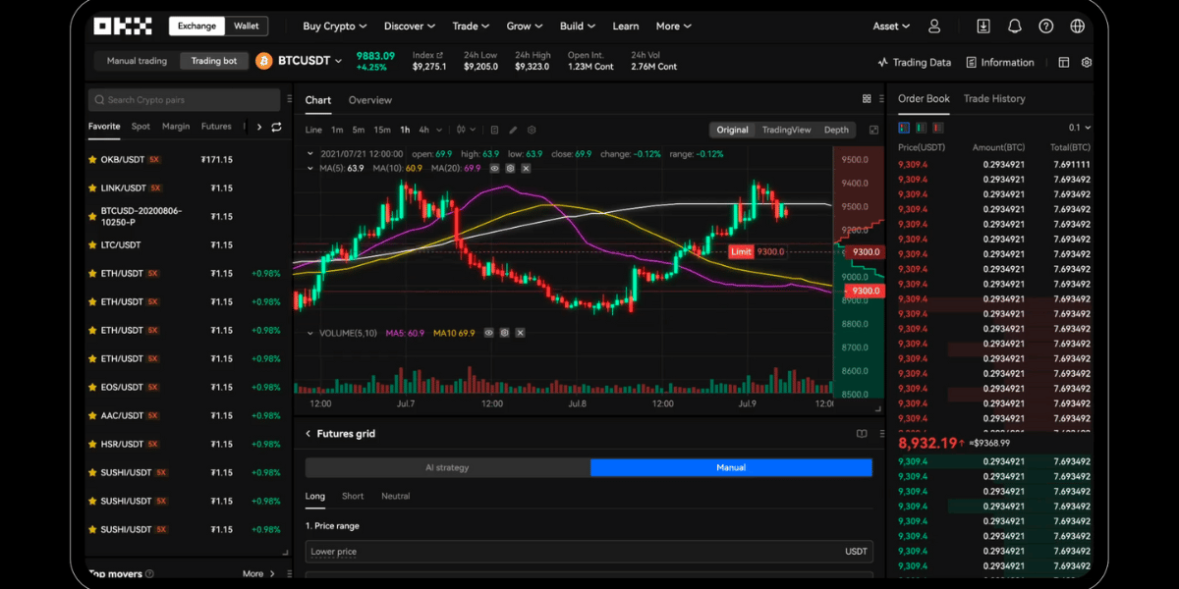Screen dimensions: 1179x589
Task: Click Lower price input field
Action: (x=588, y=552)
